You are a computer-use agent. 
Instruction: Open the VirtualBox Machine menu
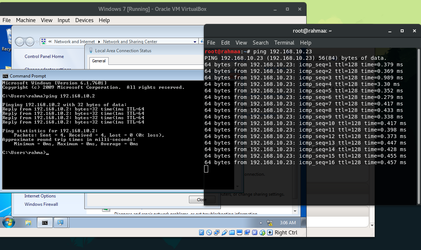(26, 20)
